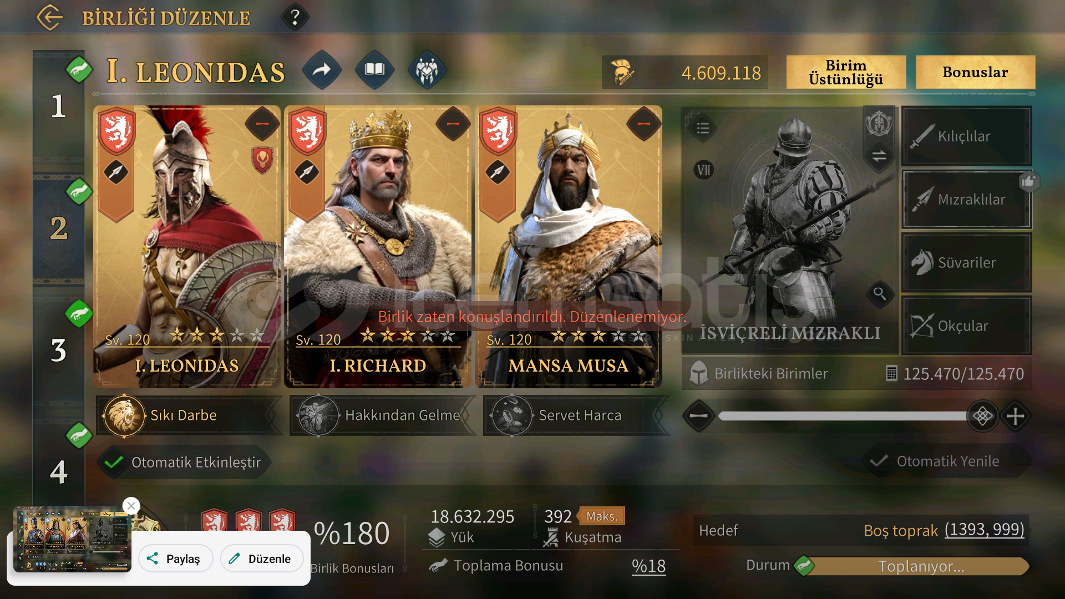Open the Bonuslar button
This screenshot has height=599, width=1065.
[x=975, y=72]
